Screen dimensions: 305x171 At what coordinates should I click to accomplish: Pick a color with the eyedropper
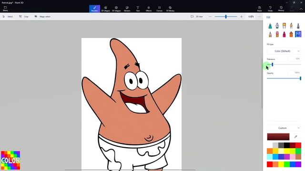point(295,137)
